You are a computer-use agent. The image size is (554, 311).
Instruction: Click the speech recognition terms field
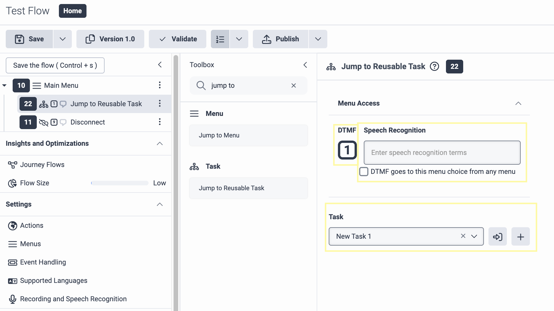(x=442, y=153)
